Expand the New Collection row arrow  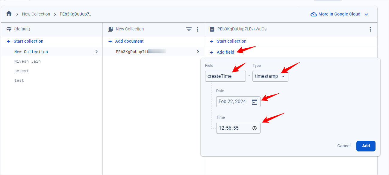tap(96, 52)
